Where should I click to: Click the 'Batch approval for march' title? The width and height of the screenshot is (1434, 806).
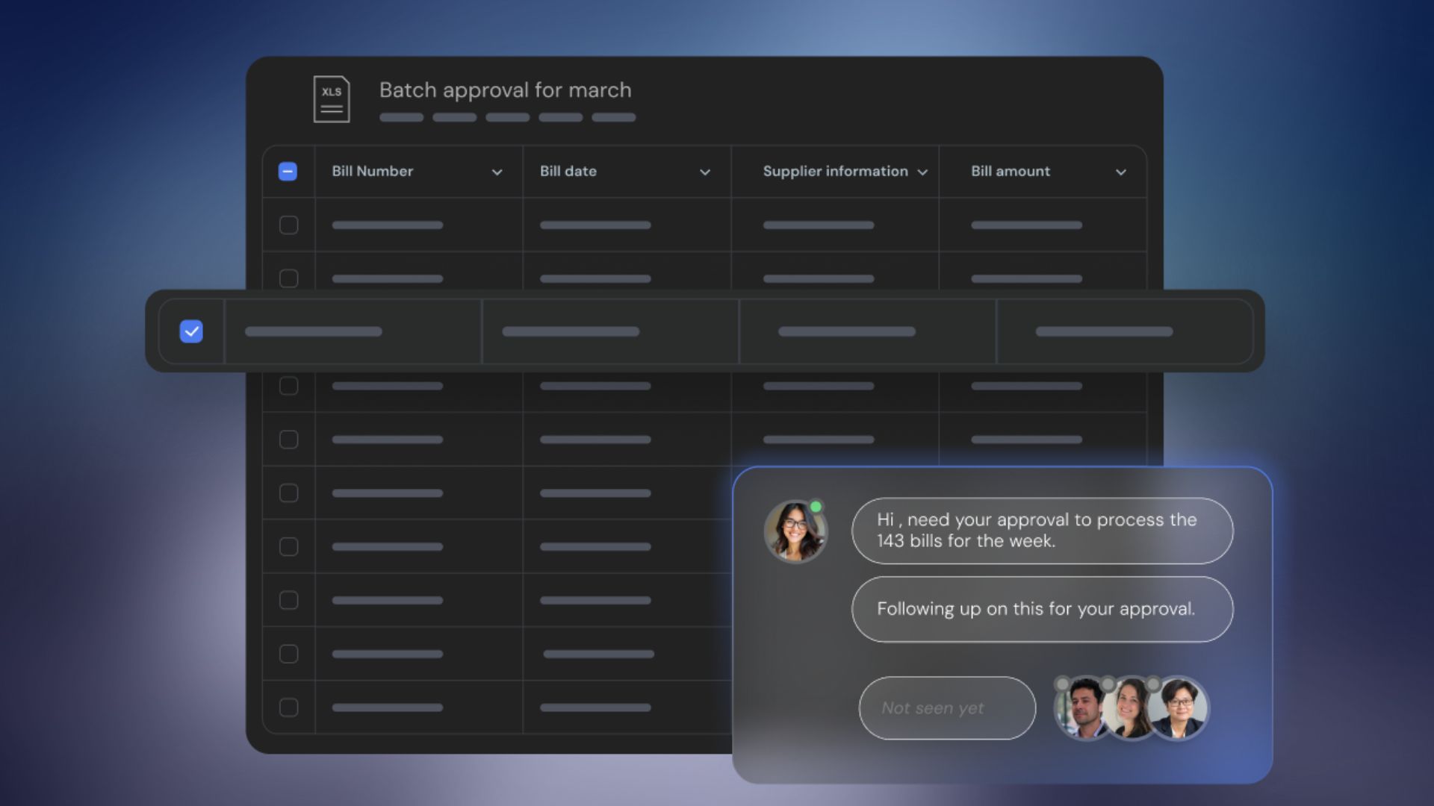505,90
